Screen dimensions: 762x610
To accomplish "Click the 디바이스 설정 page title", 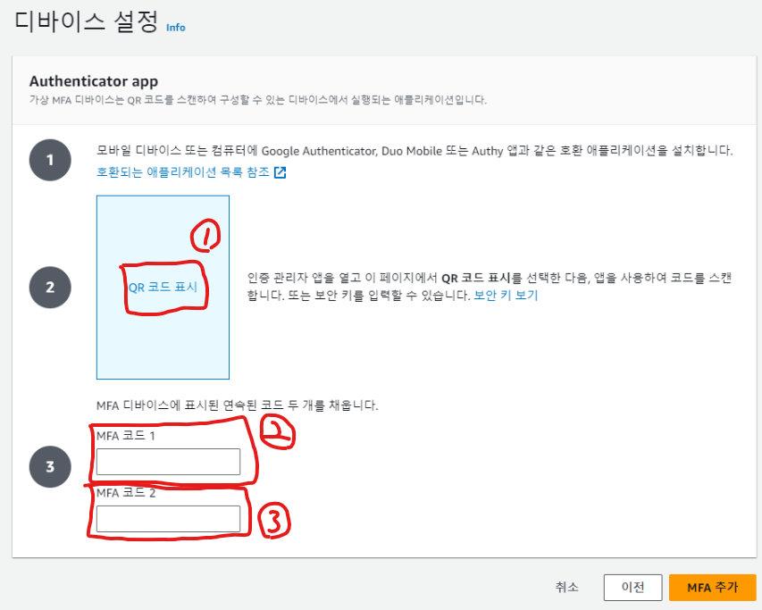I will (87, 23).
